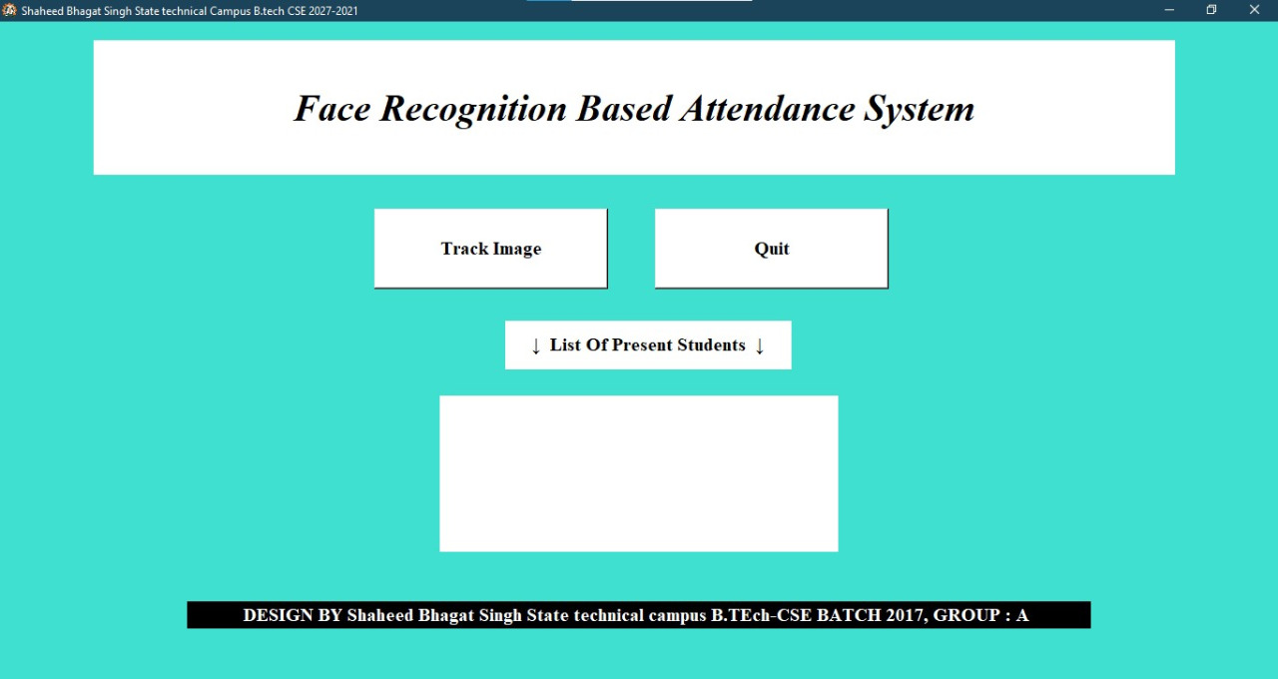This screenshot has width=1278, height=679.
Task: Select the black DESIGN BY footer banner
Action: click(x=638, y=614)
